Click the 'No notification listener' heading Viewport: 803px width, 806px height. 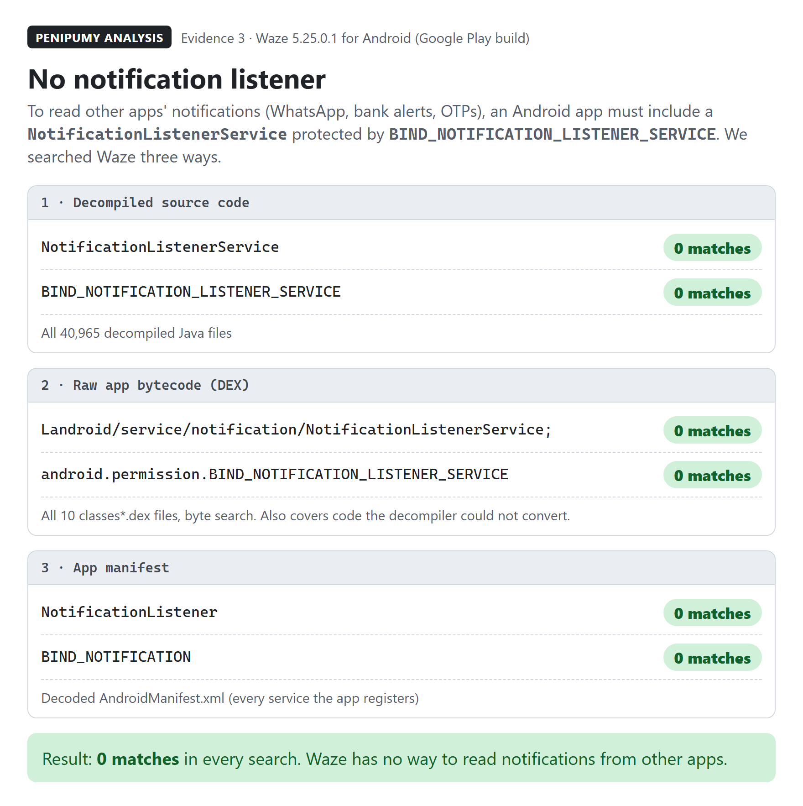coord(177,79)
